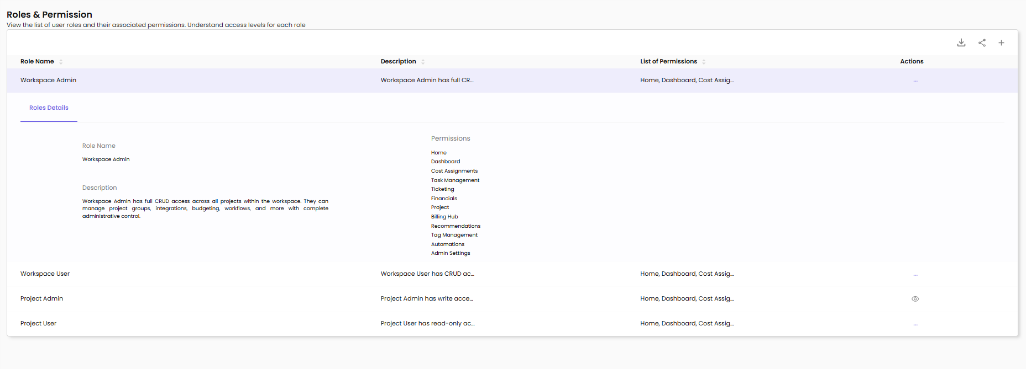Click the Billing Hub permission entry
The image size is (1026, 369).
point(444,217)
